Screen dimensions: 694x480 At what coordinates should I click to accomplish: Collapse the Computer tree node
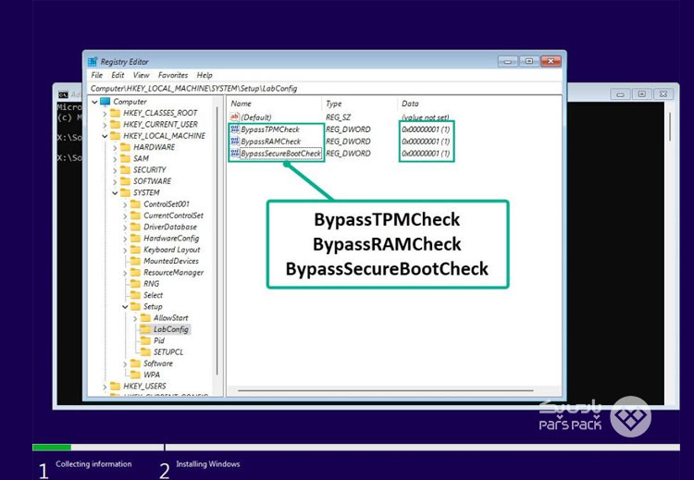(94, 102)
